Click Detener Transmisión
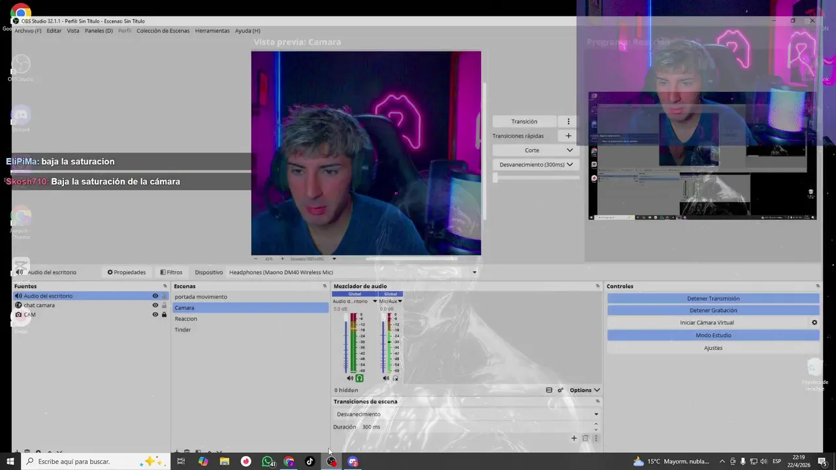The width and height of the screenshot is (836, 470). (713, 298)
